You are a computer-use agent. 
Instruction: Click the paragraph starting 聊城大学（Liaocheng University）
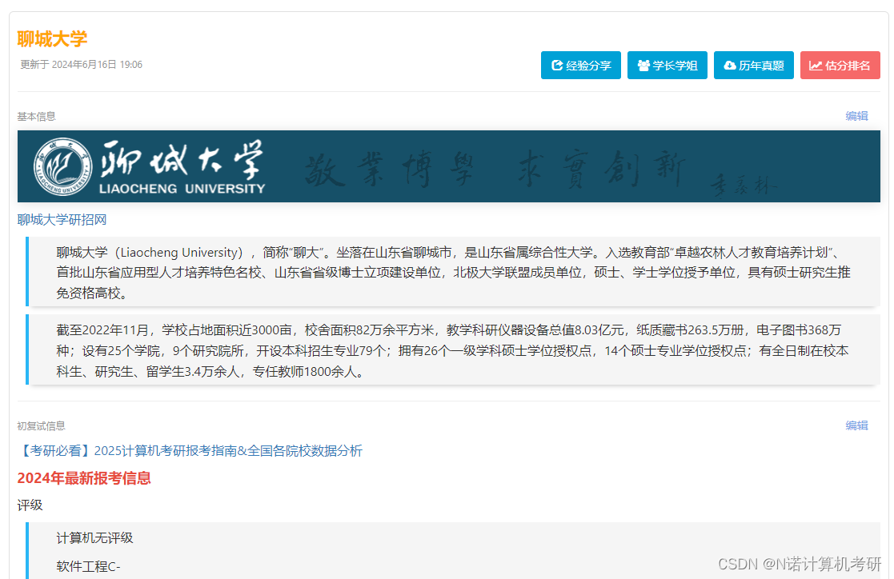(453, 273)
